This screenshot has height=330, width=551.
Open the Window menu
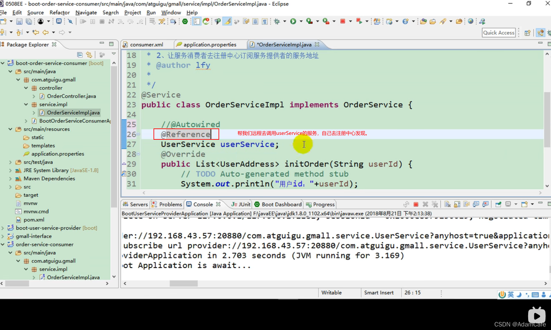click(x=171, y=13)
